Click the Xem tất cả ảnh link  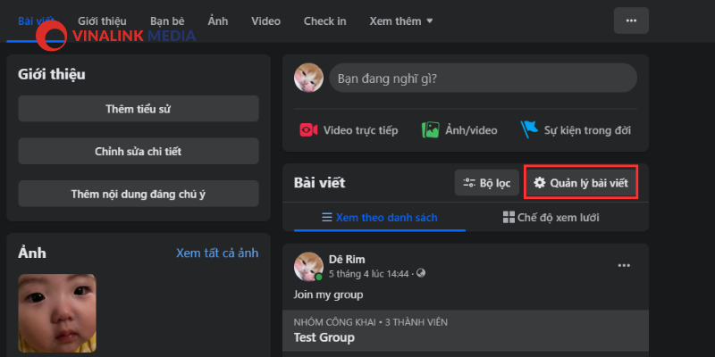tap(217, 253)
